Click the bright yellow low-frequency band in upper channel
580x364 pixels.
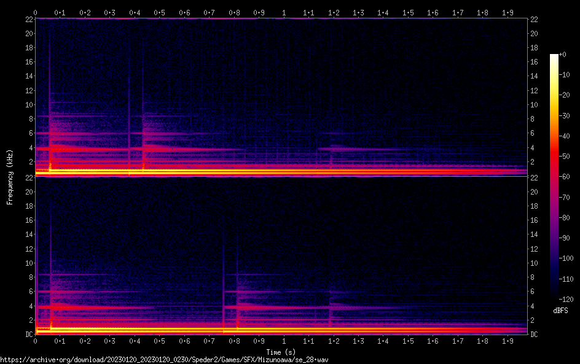click(246, 172)
